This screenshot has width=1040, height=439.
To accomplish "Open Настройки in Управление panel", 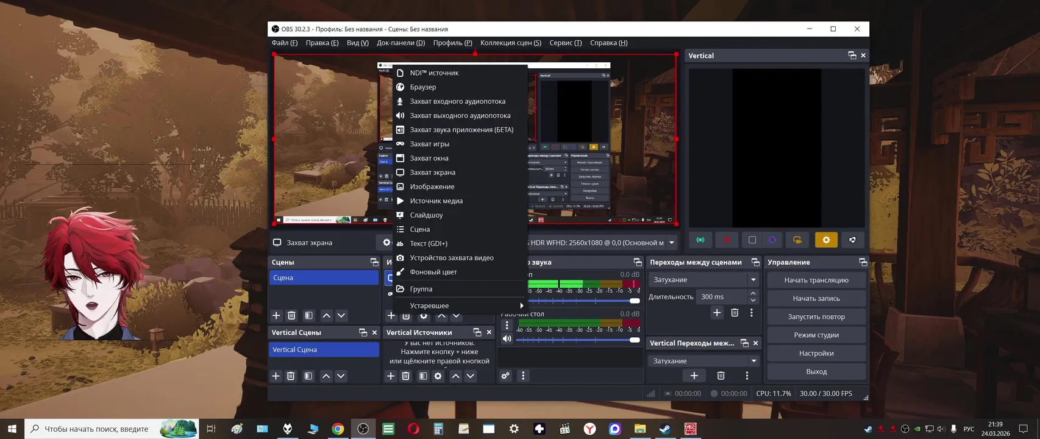I will pyautogui.click(x=816, y=353).
